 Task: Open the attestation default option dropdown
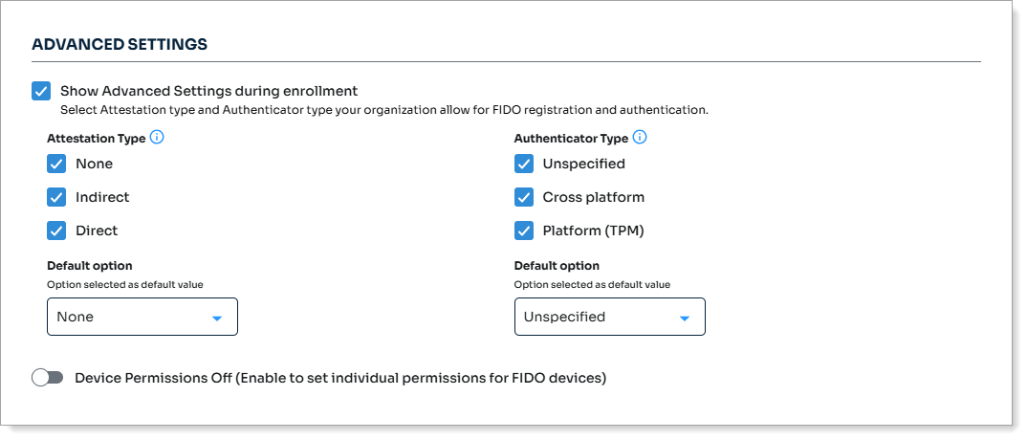click(142, 317)
